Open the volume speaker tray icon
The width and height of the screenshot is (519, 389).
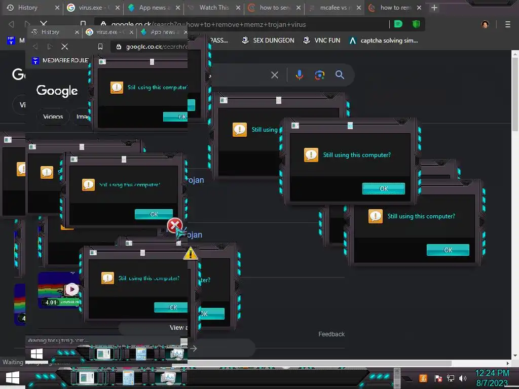(463, 378)
